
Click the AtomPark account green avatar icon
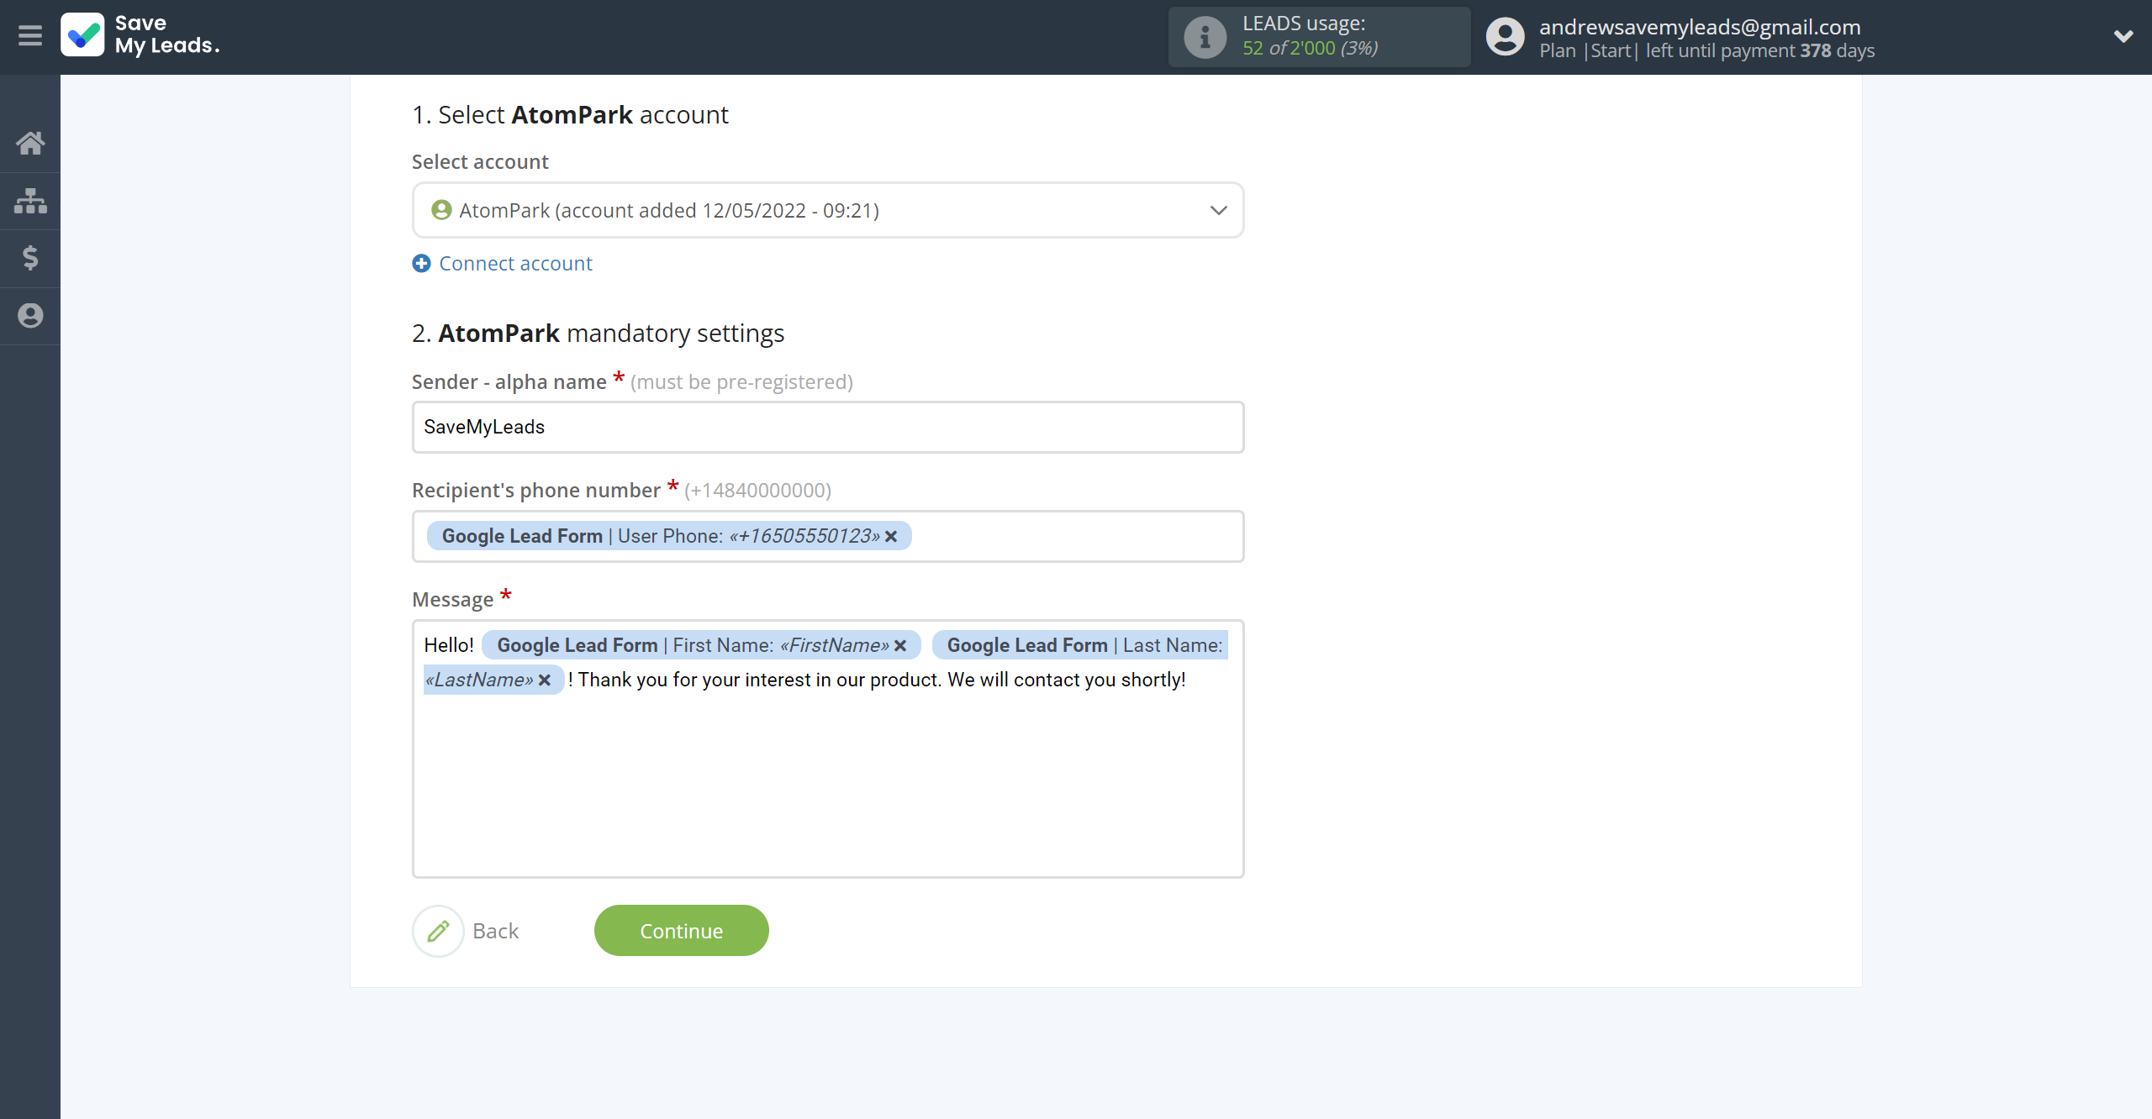click(441, 210)
